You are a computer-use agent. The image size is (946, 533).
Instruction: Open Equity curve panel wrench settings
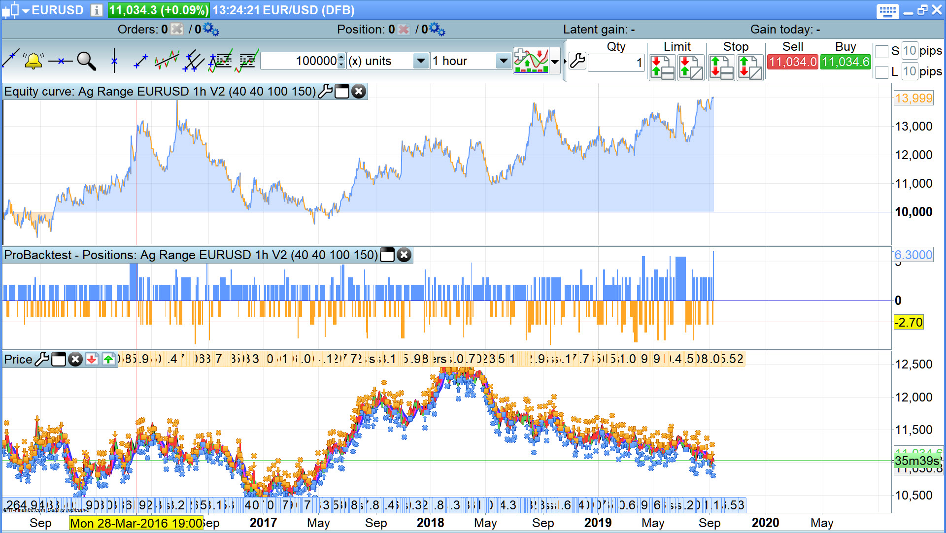pyautogui.click(x=325, y=91)
